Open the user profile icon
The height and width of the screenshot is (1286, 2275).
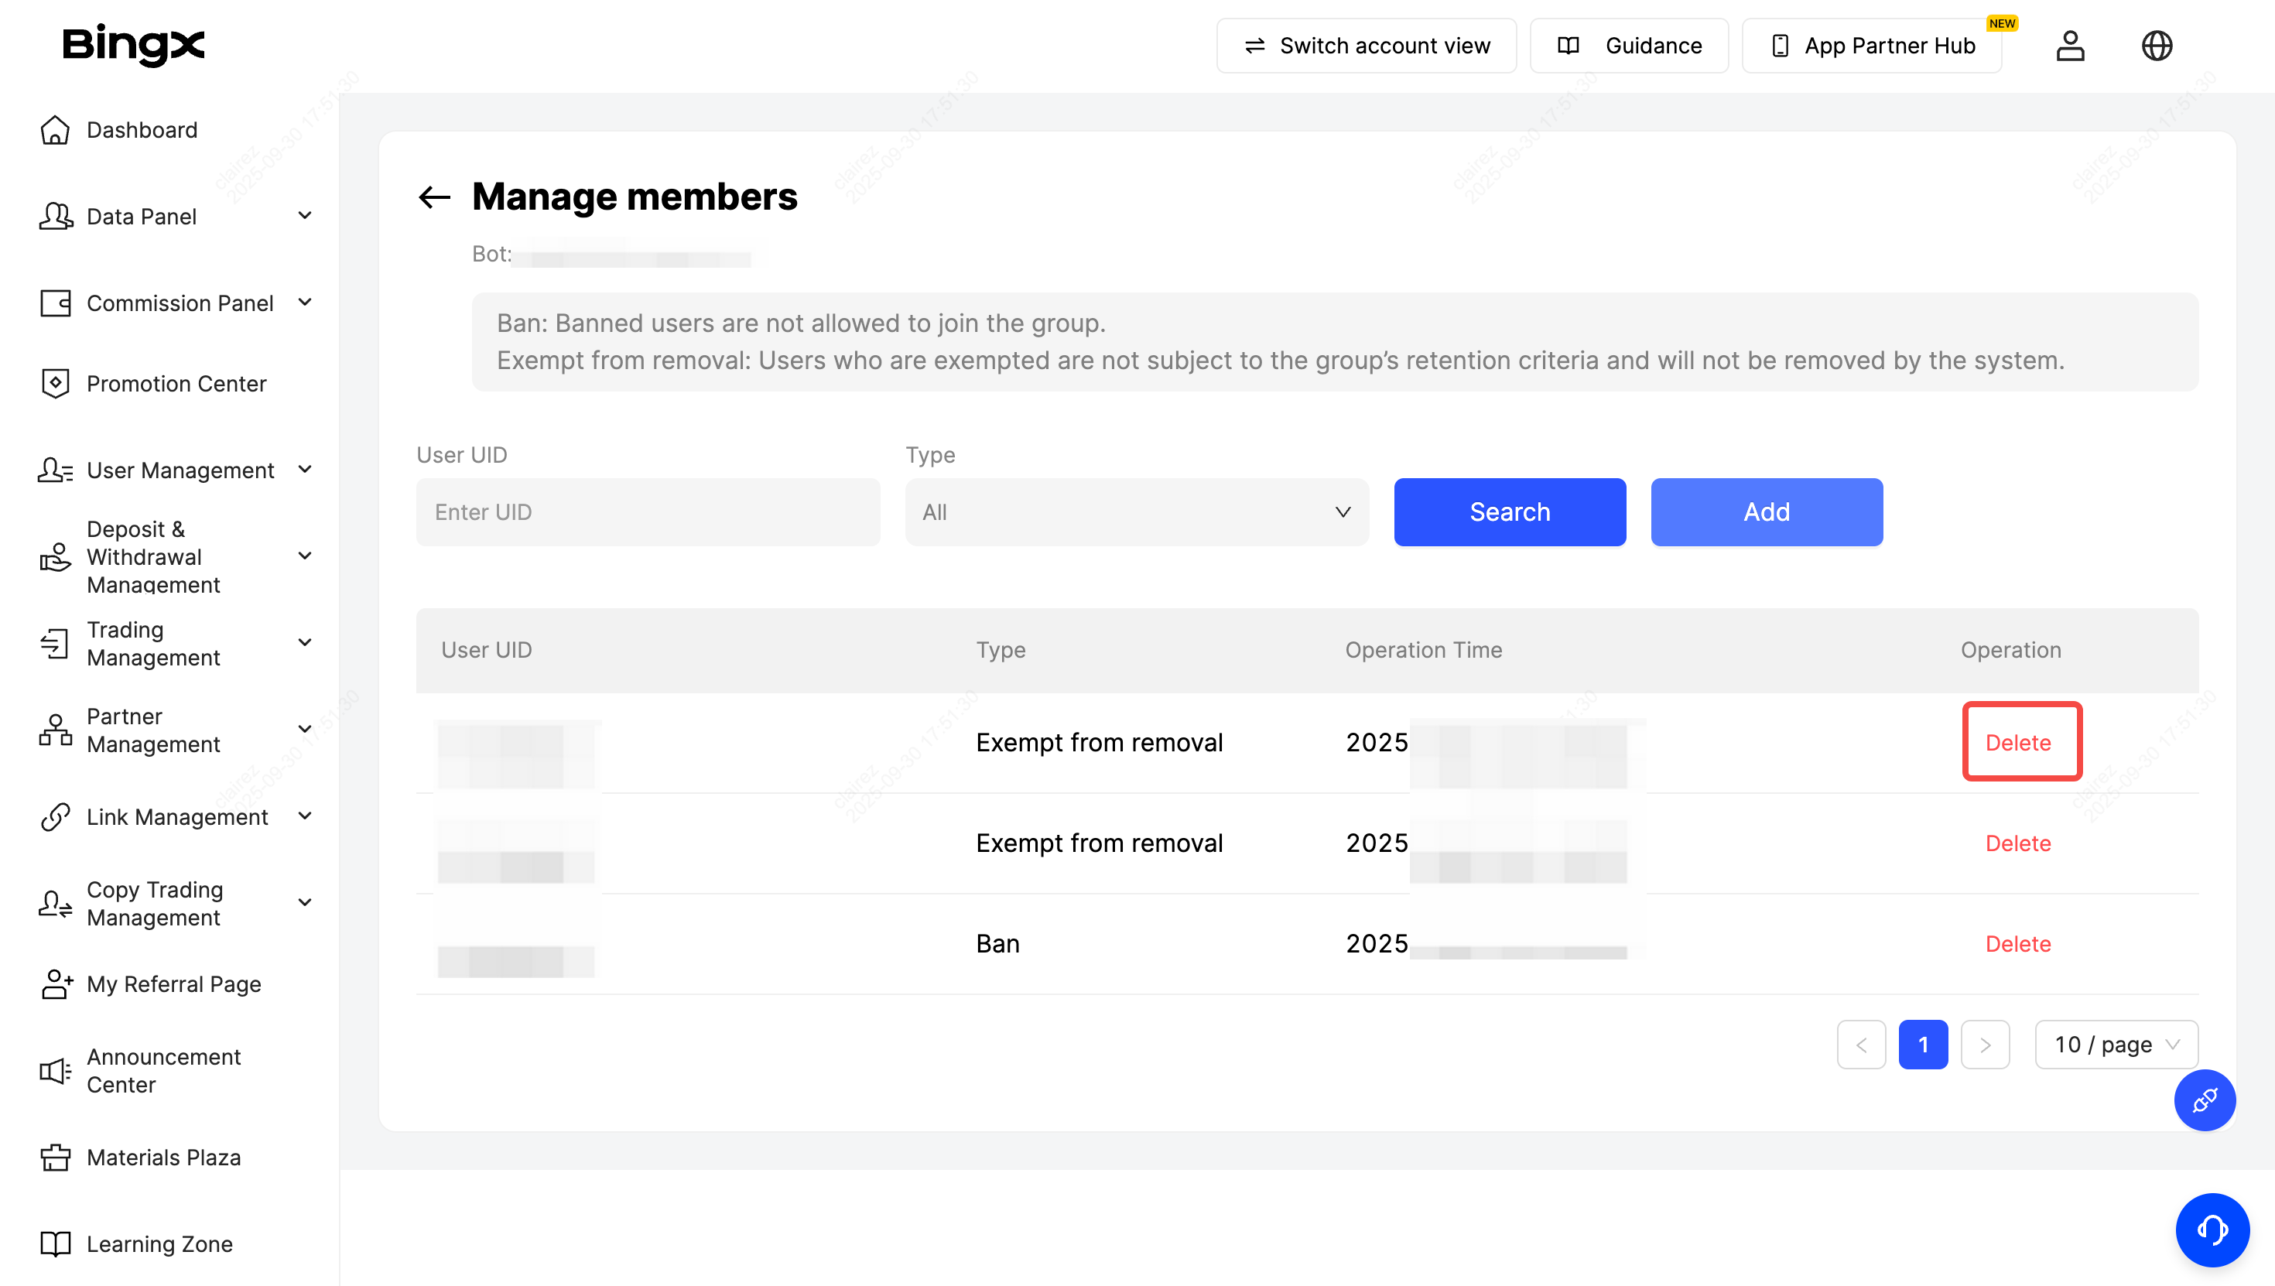(2069, 46)
